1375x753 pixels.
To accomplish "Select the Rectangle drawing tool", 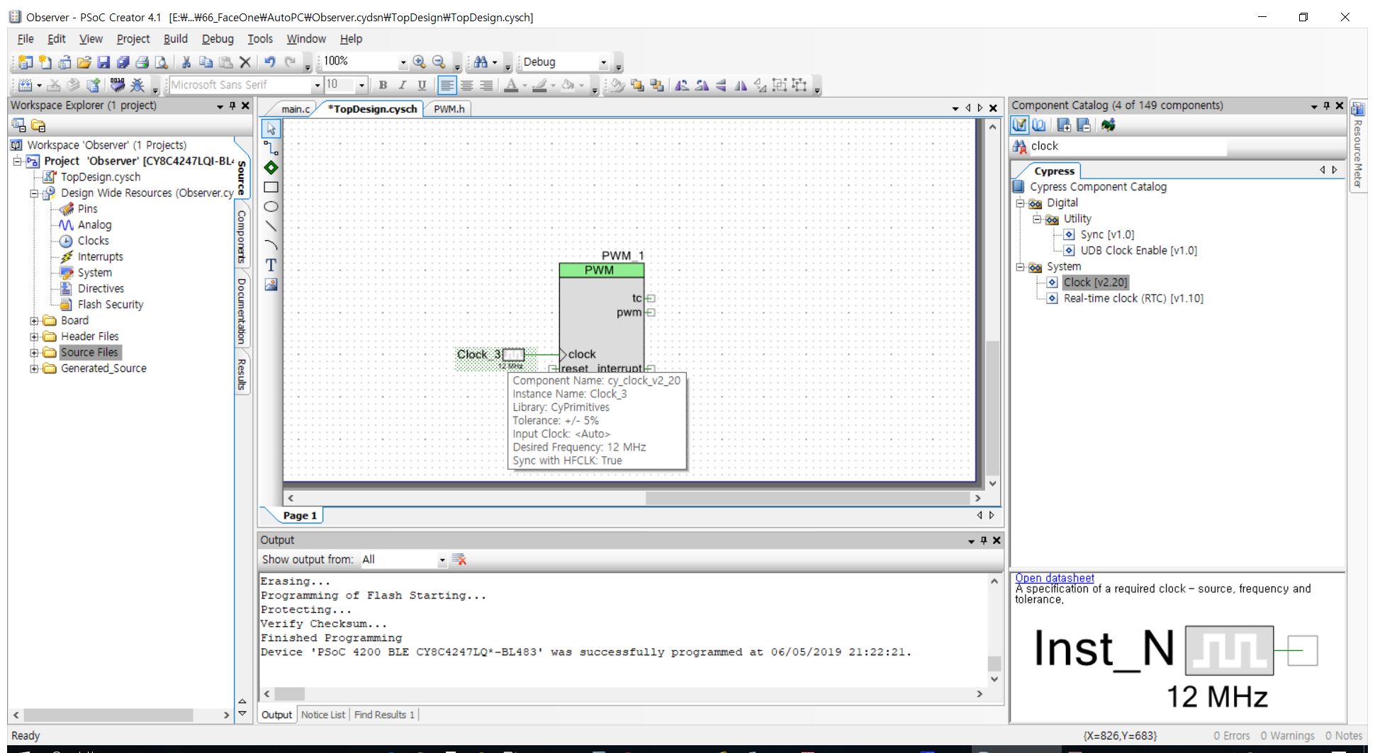I will (x=271, y=187).
